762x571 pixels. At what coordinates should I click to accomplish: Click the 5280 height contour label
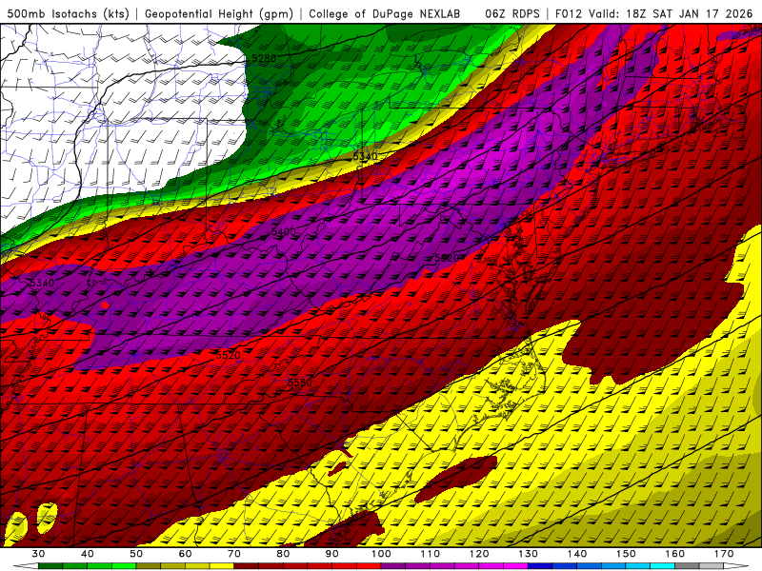264,58
